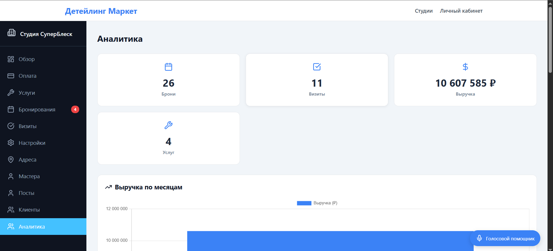The image size is (553, 251).
Task: Open Настройки in the sidebar
Action: point(43,143)
